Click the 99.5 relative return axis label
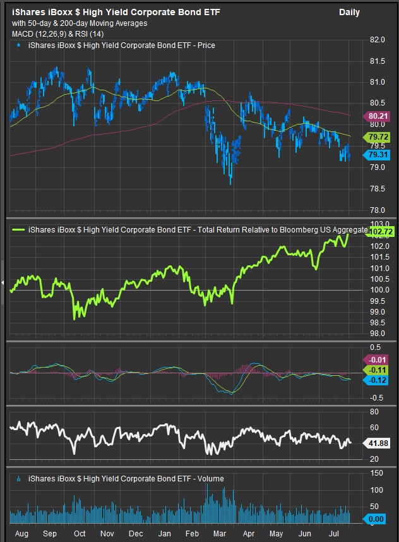 pos(378,301)
